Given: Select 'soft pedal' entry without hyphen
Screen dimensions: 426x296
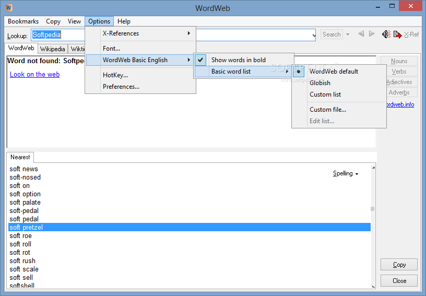Looking at the screenshot, I should click(190, 219).
